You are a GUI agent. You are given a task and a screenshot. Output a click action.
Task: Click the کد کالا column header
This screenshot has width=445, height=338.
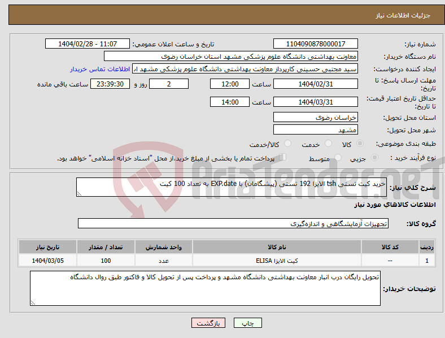coord(390,247)
